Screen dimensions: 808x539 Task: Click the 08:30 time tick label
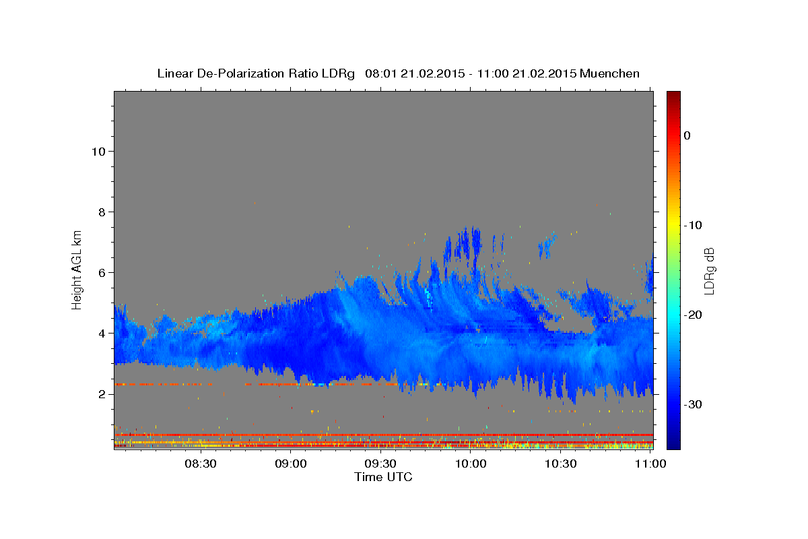coord(200,464)
